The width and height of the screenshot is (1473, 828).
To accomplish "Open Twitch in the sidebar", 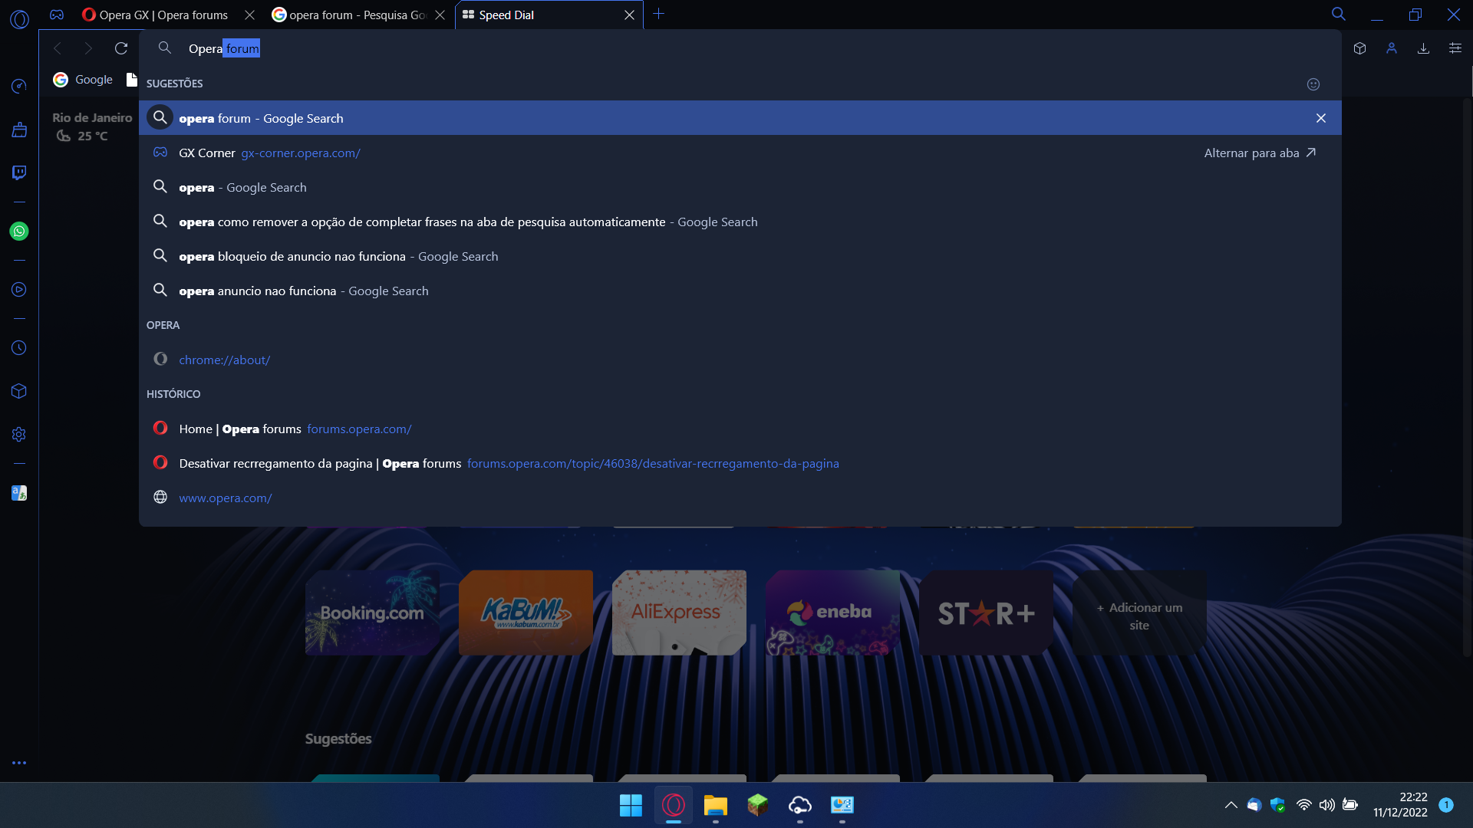I will tap(19, 172).
